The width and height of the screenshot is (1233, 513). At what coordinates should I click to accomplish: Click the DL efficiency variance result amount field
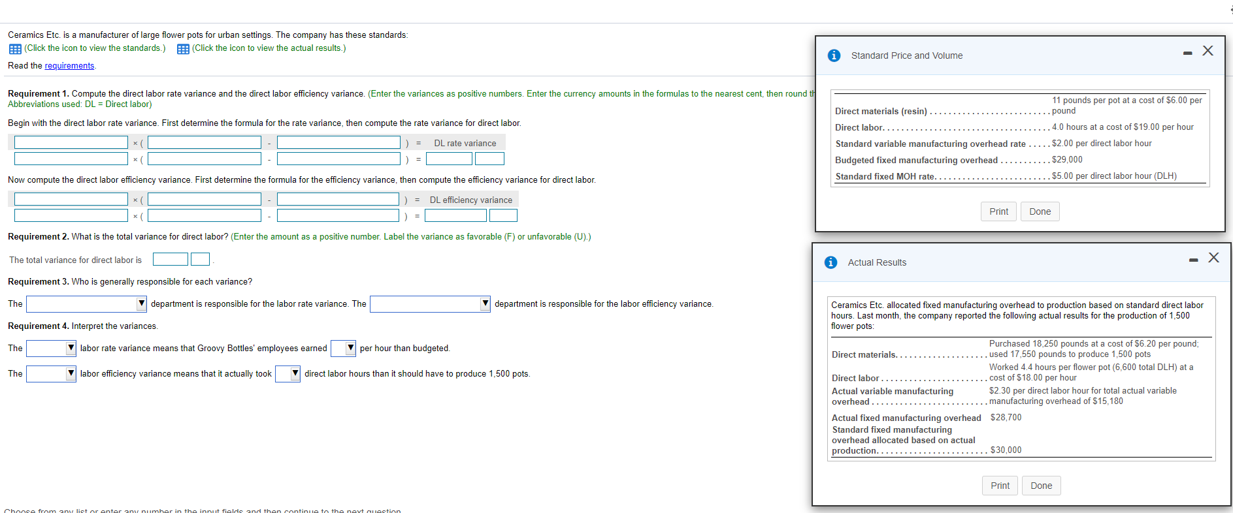[455, 215]
